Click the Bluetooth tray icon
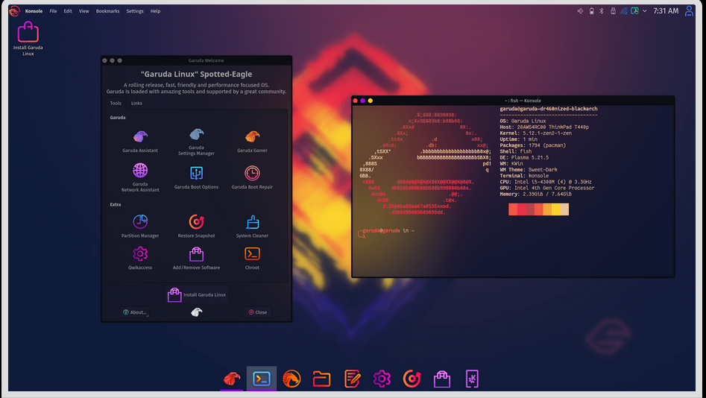The image size is (706, 398). coord(602,10)
